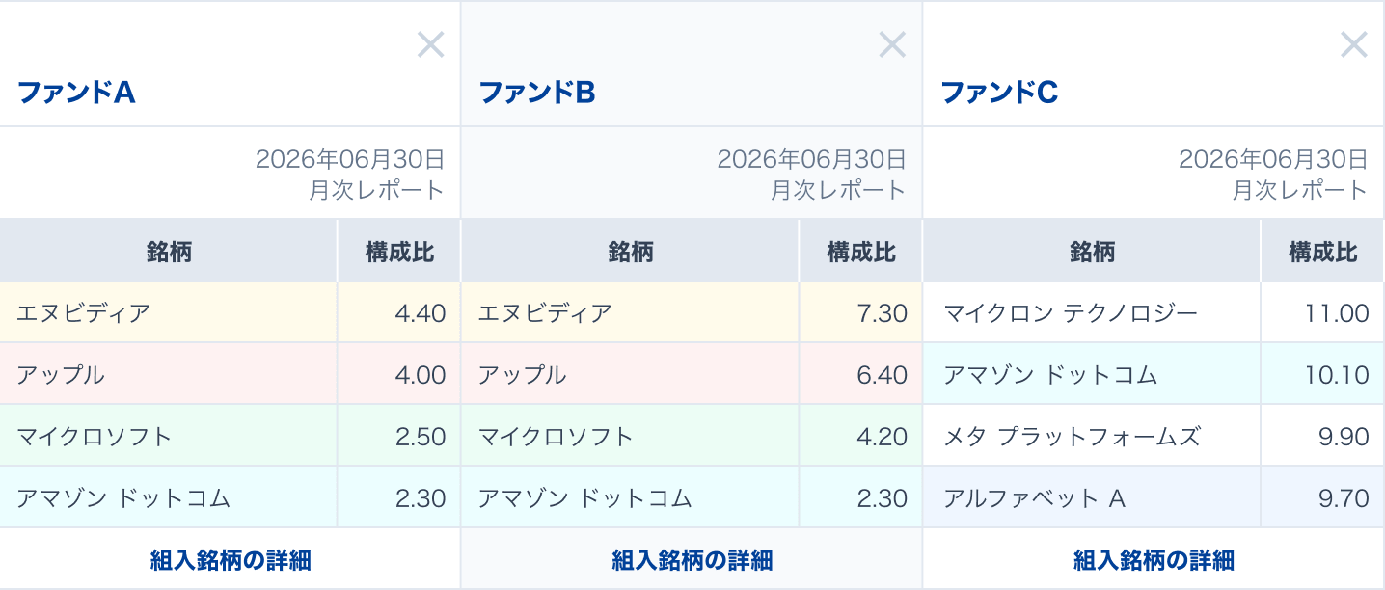Click the 銘柄 column header in ファンドA
1385x590 pixels.
coord(169,252)
